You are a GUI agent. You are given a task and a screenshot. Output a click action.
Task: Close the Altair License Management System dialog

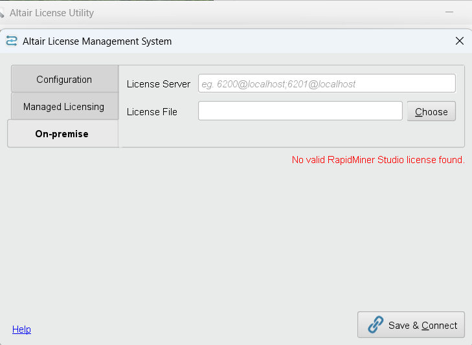(459, 41)
